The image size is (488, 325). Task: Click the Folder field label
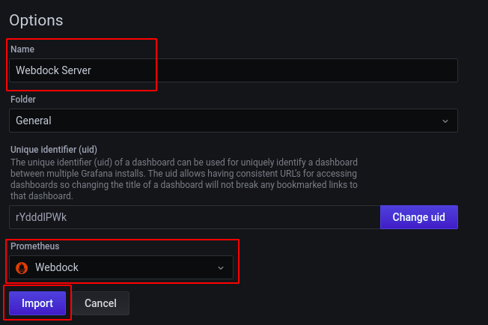23,99
